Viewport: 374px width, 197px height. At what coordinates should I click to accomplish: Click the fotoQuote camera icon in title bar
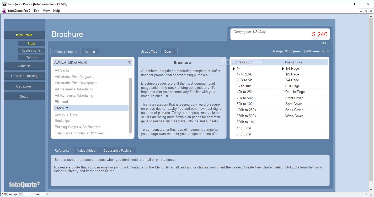4,4
